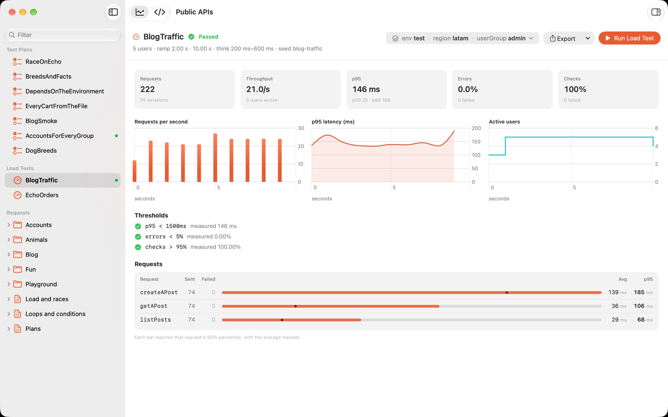This screenshot has height=417, width=668.
Task: Click the getAPost latency bar
Action: click(412, 306)
